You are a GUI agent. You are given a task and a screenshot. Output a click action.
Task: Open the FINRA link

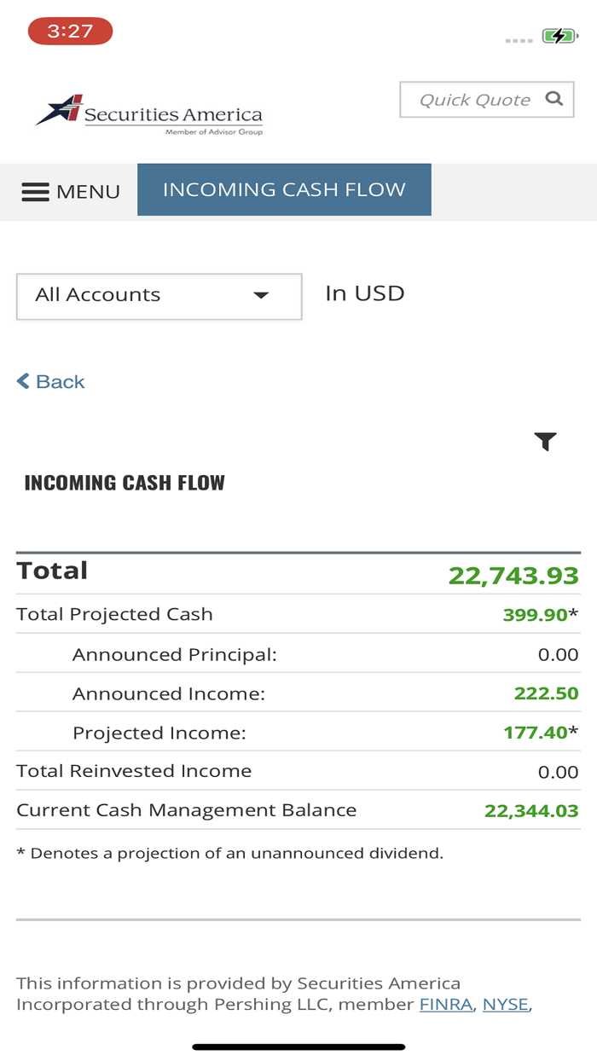(x=445, y=1004)
